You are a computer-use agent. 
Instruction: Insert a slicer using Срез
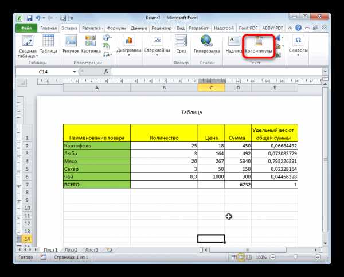[181, 44]
